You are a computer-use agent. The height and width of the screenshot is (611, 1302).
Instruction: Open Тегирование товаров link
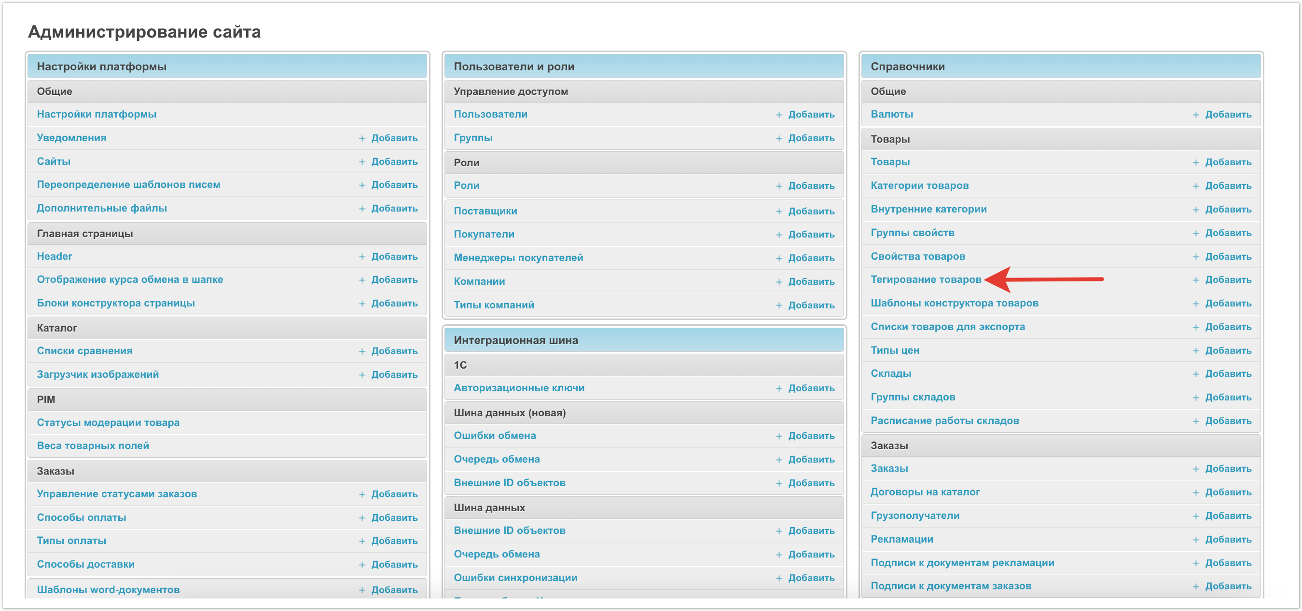click(926, 279)
